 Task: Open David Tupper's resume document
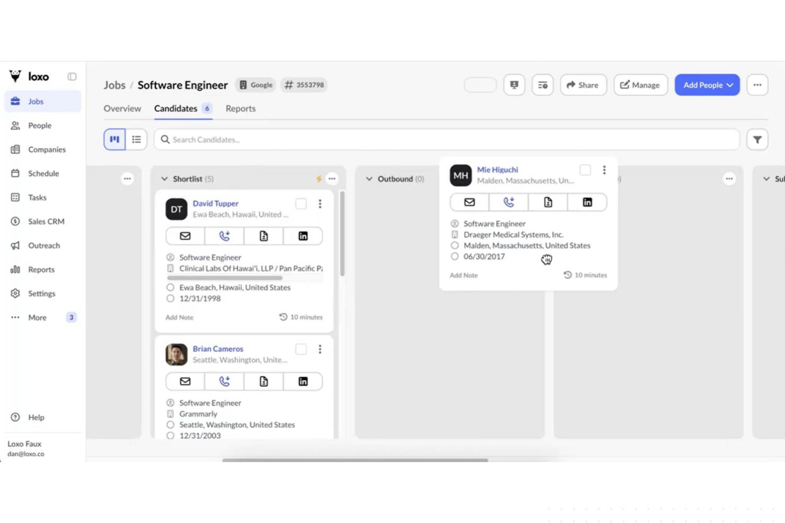264,236
